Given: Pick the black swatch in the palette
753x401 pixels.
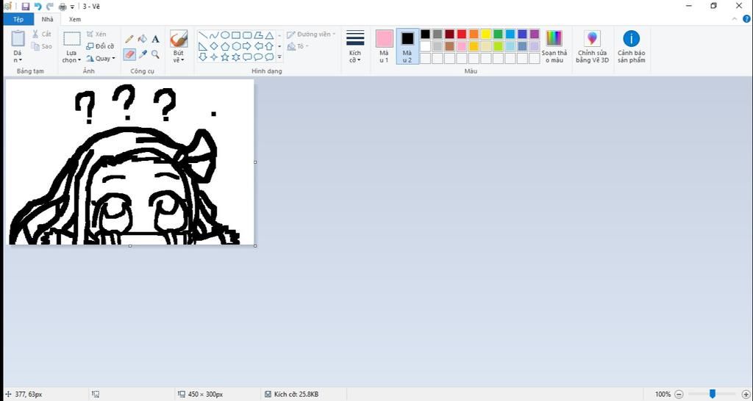Looking at the screenshot, I should [x=425, y=34].
